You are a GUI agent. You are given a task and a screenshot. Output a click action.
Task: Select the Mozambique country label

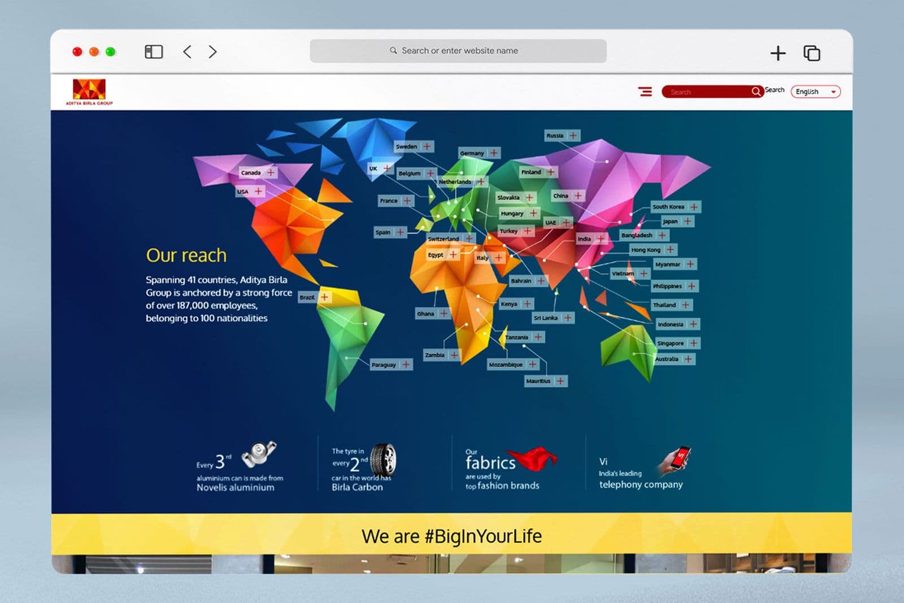506,365
